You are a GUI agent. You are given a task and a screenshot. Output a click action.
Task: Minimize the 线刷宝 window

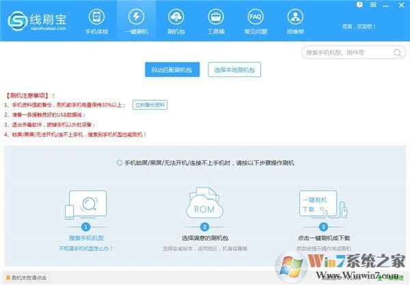385,5
